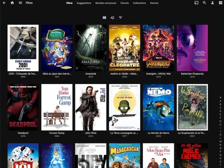Click the Forrest Gump title link
Screen dimensions: 224x168
(x=57, y=133)
